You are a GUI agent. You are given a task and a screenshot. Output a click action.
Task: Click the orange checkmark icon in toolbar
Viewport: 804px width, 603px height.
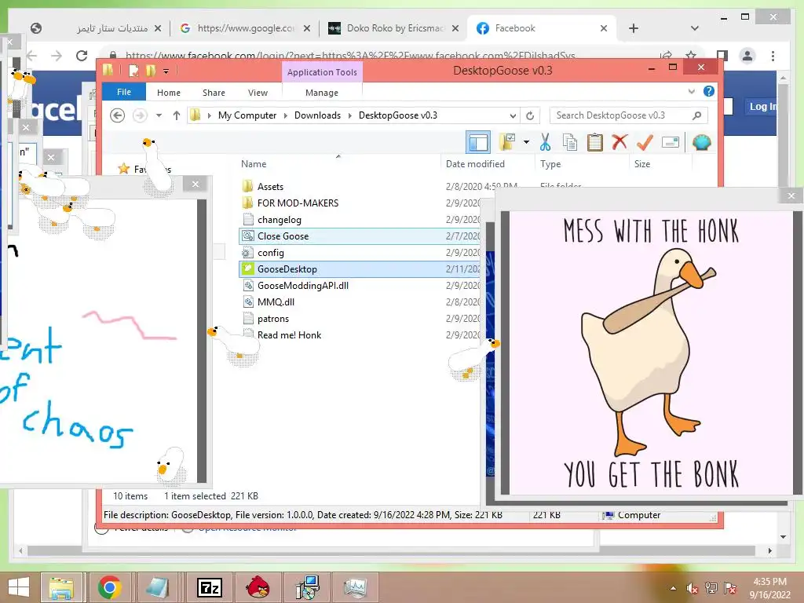click(x=645, y=141)
